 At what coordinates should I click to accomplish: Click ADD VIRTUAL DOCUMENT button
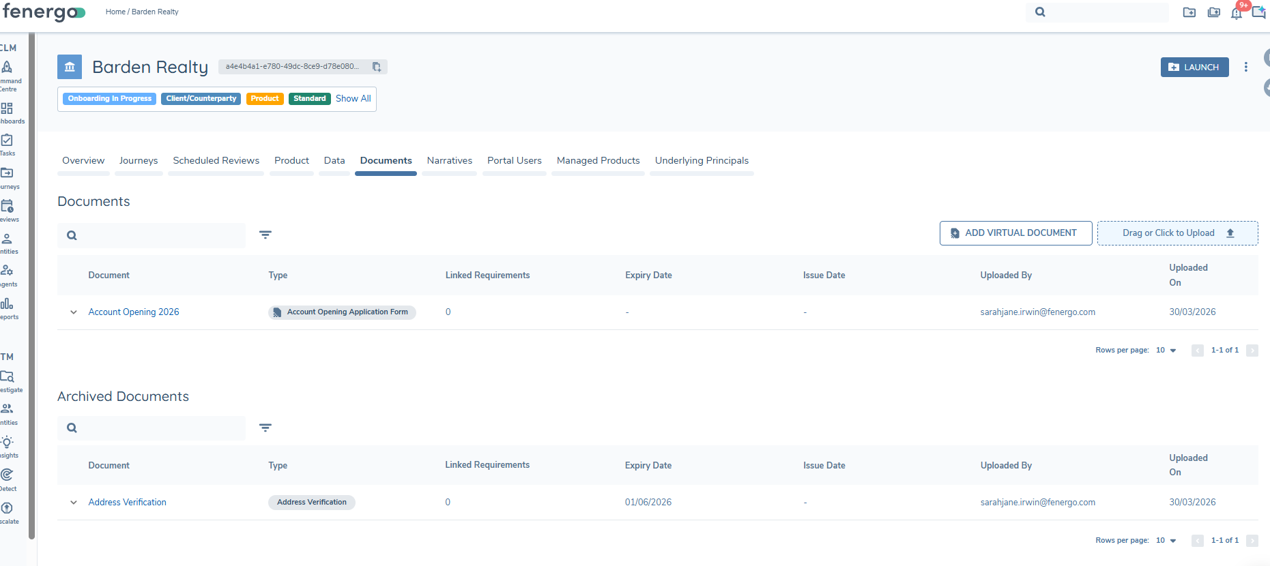1015,233
